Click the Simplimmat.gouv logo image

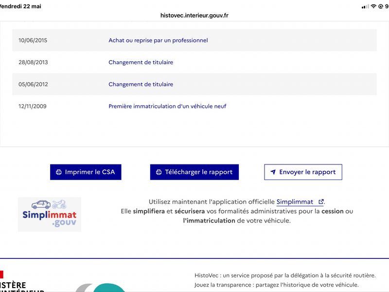50,214
